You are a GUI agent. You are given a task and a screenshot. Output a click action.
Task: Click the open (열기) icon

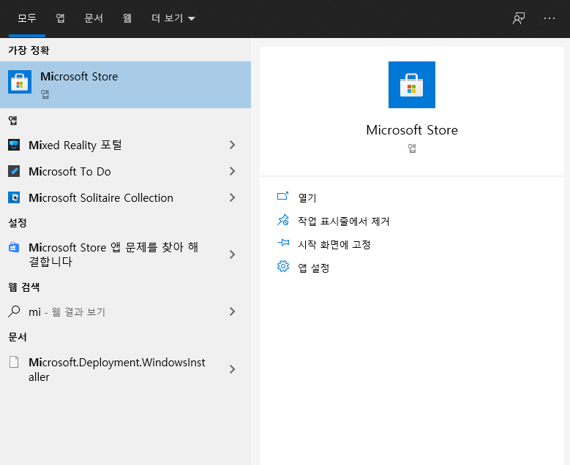pos(283,196)
